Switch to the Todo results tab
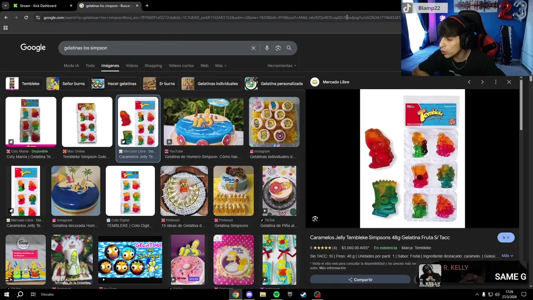Image resolution: width=533 pixels, height=300 pixels. pyautogui.click(x=90, y=65)
